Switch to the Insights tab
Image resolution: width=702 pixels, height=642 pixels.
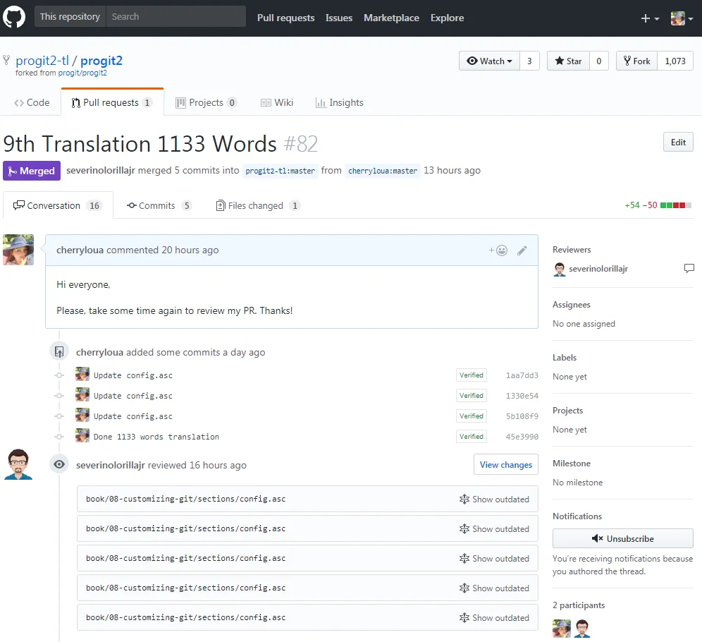click(340, 102)
